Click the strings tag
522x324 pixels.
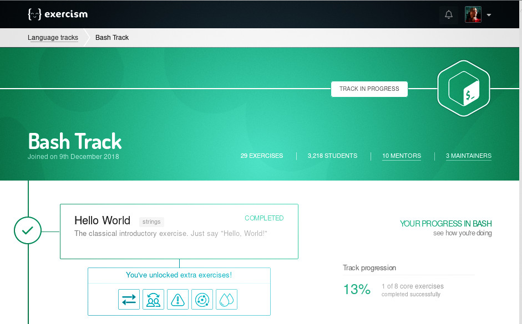(x=151, y=222)
